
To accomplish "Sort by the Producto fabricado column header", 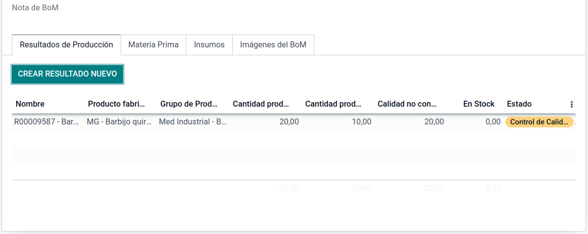I will click(117, 104).
